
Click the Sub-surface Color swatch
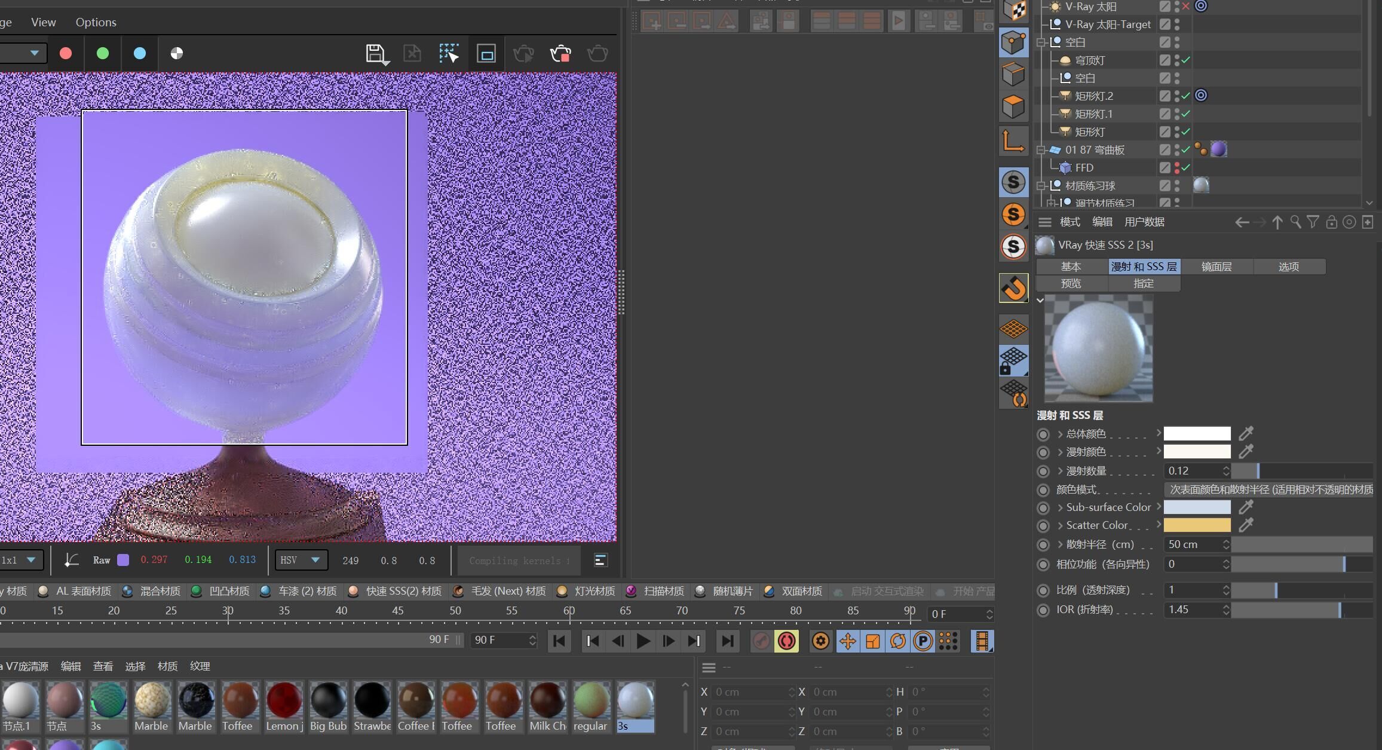[1197, 507]
